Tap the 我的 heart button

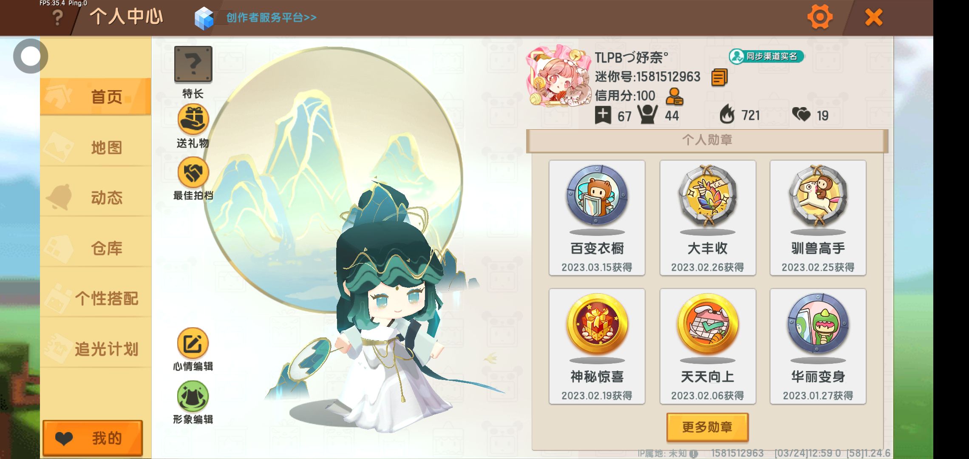coord(93,438)
